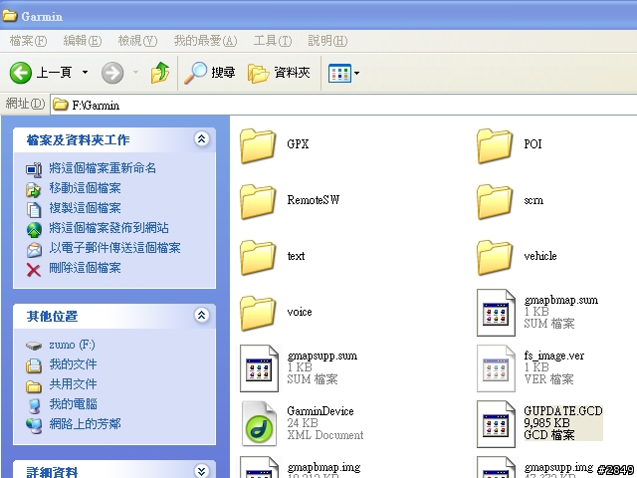Open 網路上的芳鄰 Network Places link

point(85,424)
